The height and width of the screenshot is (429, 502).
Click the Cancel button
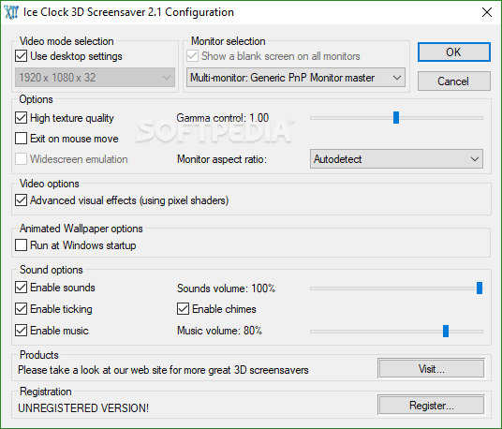(453, 81)
